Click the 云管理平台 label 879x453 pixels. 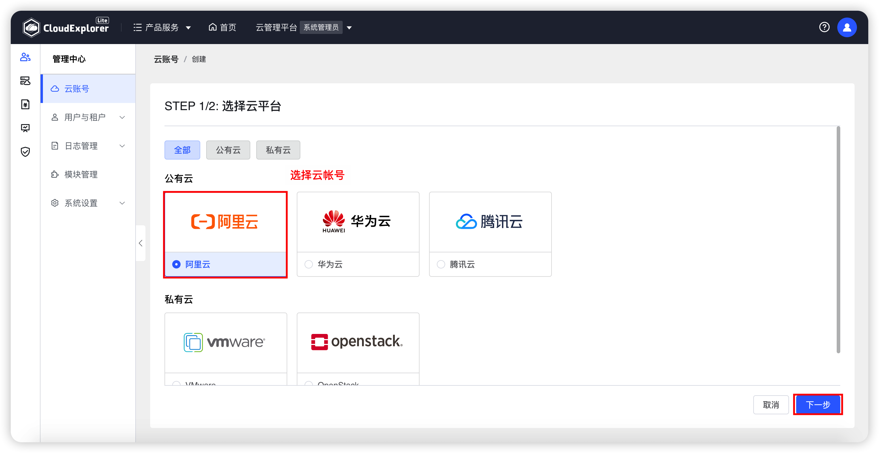pos(276,27)
